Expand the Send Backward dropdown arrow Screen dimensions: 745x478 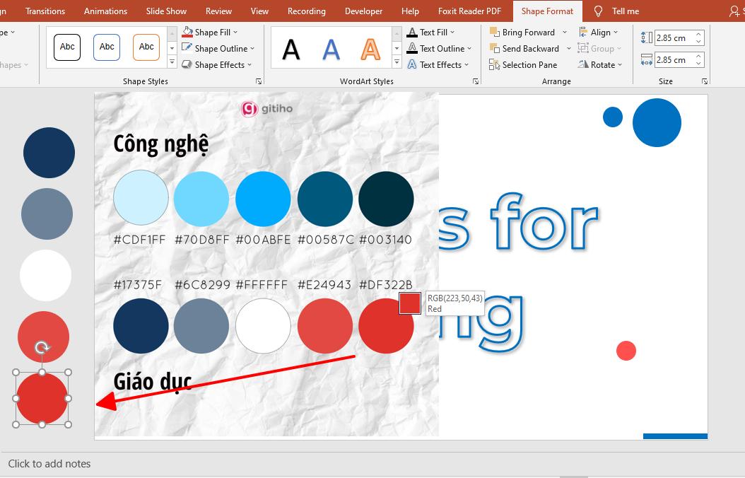569,49
